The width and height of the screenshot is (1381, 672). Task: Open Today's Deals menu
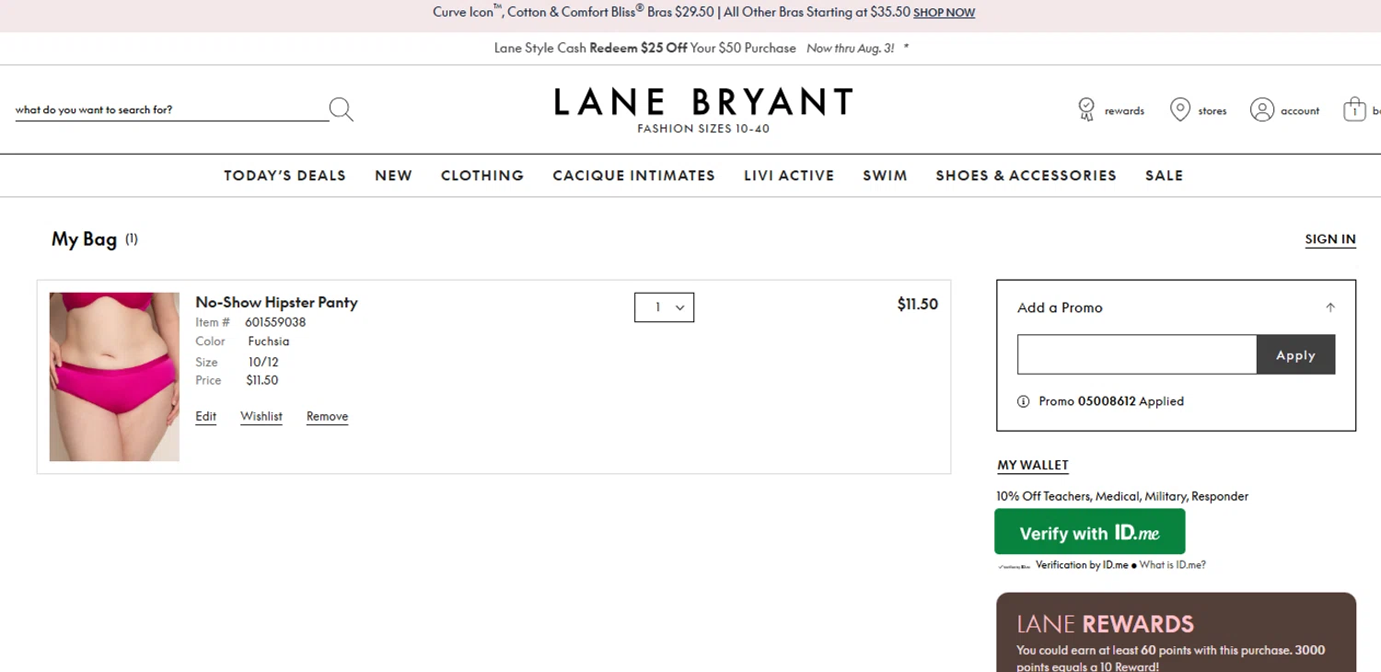click(284, 175)
